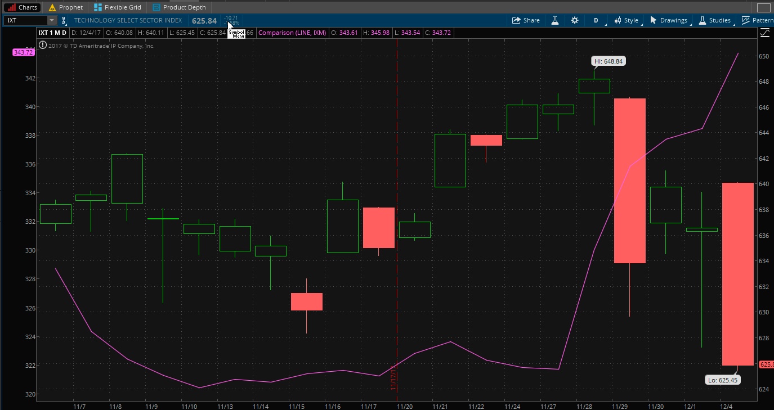
Task: Open the Patterns menu
Action: tap(758, 20)
